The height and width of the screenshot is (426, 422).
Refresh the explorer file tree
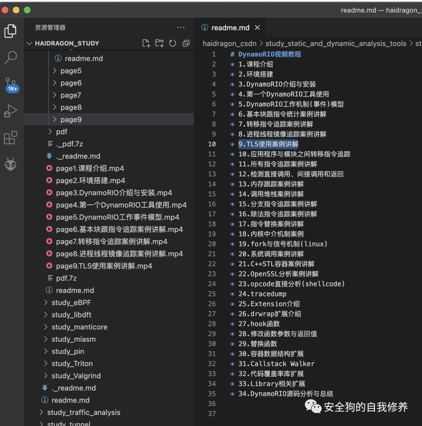click(173, 43)
